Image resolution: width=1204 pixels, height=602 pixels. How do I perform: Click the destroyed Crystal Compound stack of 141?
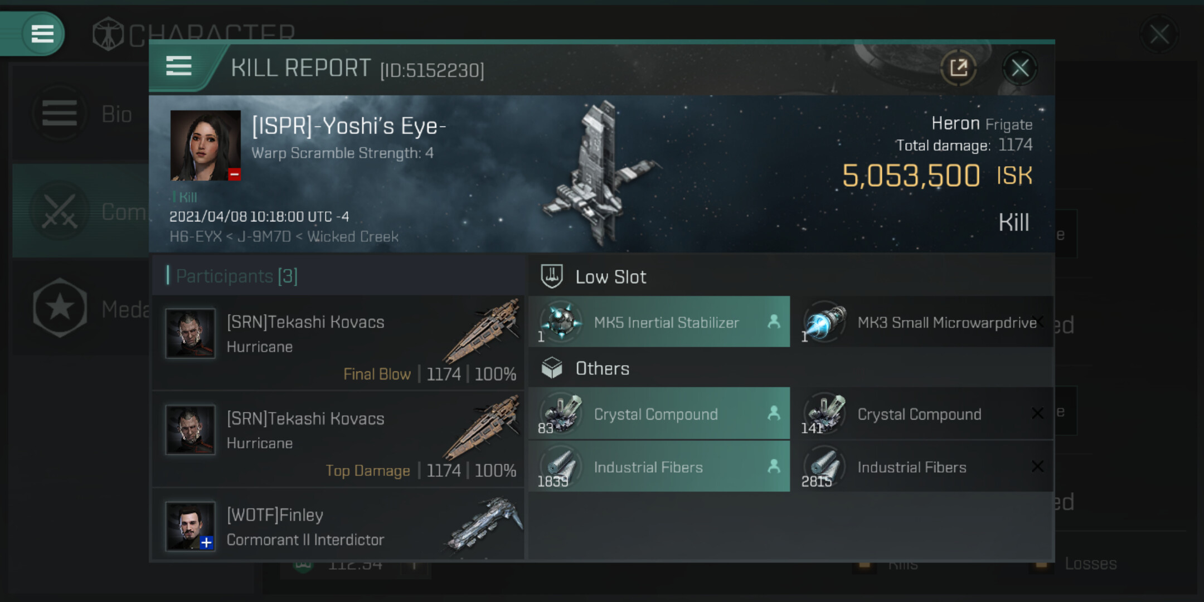(922, 414)
